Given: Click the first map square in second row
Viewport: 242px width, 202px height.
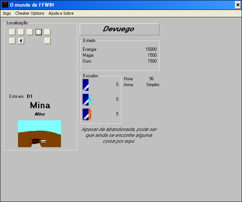Looking at the screenshot, I should point(12,41).
